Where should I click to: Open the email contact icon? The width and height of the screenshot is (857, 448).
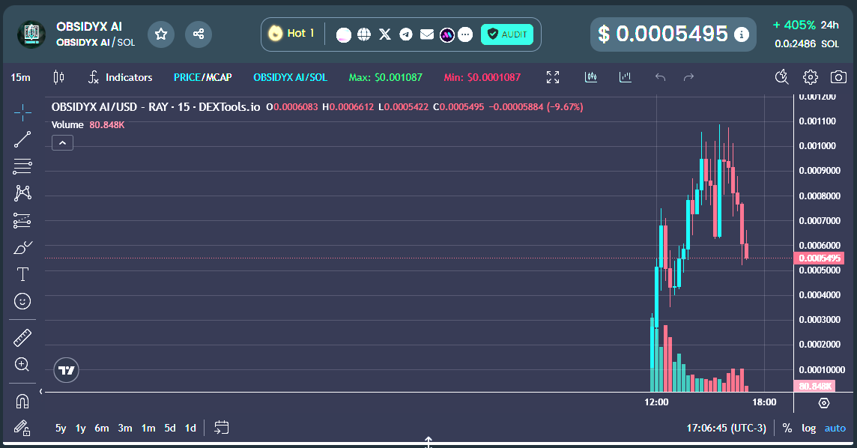pos(427,34)
